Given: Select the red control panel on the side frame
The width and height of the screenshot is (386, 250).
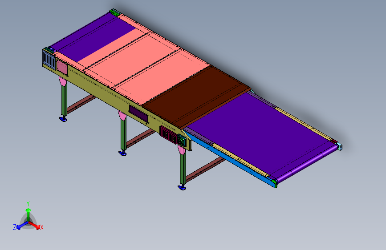Looking at the screenshot, I should pos(168,135).
